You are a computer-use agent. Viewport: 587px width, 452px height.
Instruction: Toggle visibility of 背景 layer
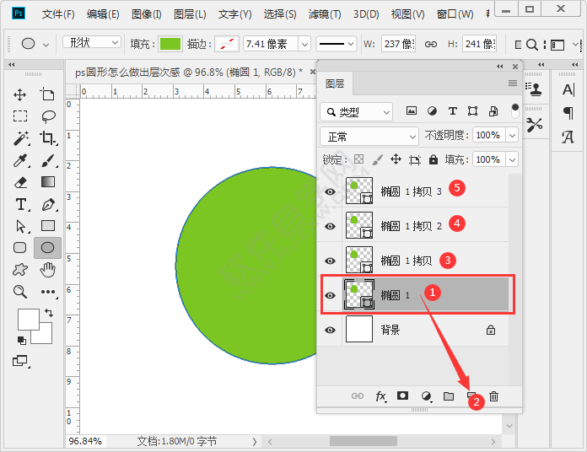tap(331, 330)
